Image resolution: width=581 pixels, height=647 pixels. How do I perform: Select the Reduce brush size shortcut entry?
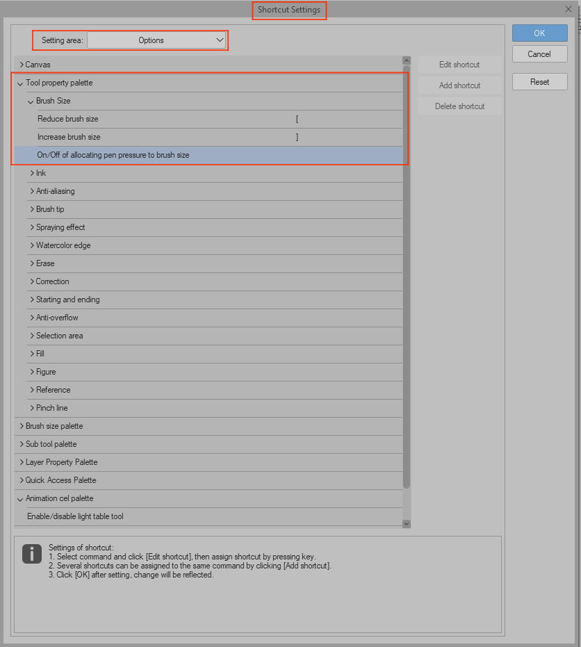tap(139, 118)
